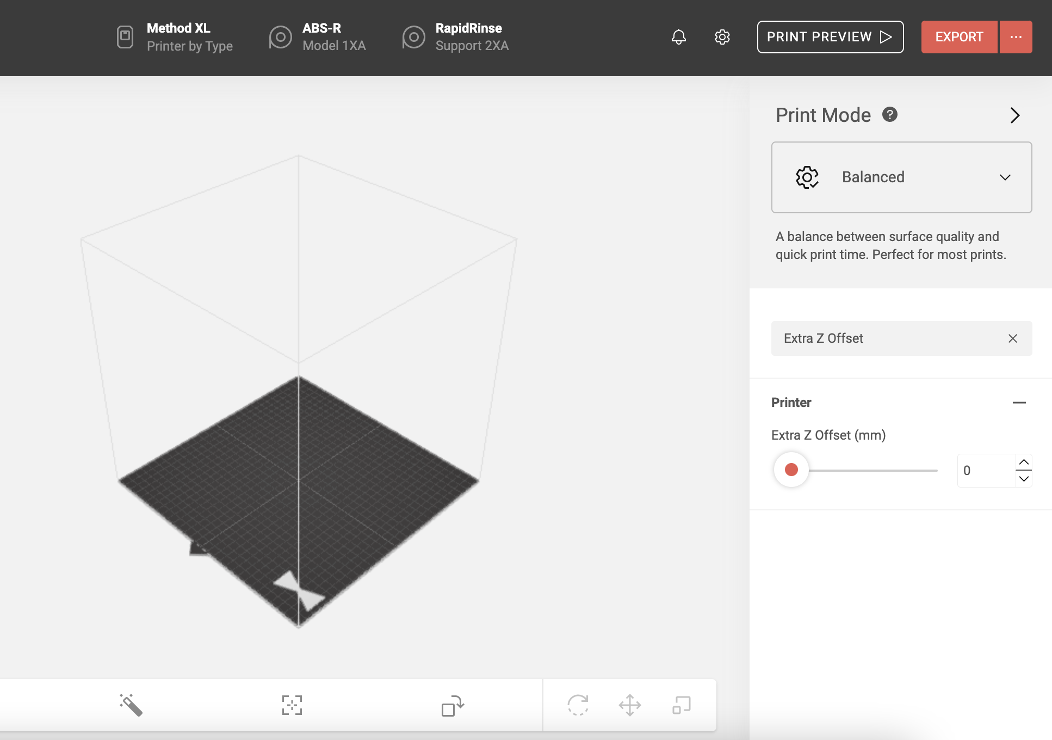Click the focus view frame icon

292,705
